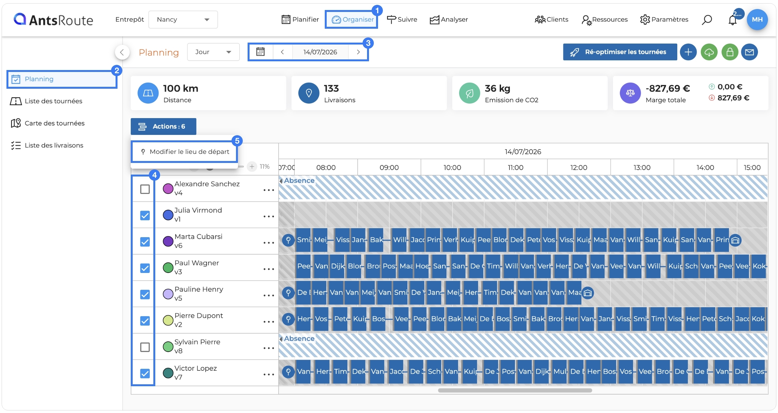Click the green lock icon
Viewport: 778px width, 413px height.
[x=730, y=52]
